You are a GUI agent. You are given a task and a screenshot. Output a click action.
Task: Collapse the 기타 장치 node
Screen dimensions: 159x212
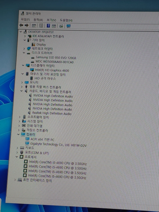coord(25,40)
